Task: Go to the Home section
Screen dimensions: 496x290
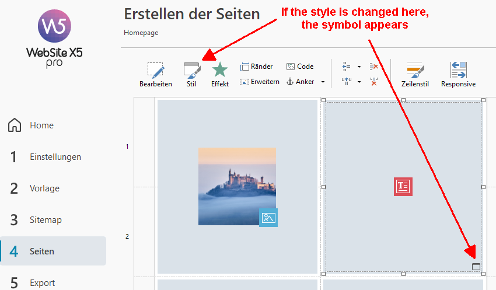Action: [x=41, y=125]
